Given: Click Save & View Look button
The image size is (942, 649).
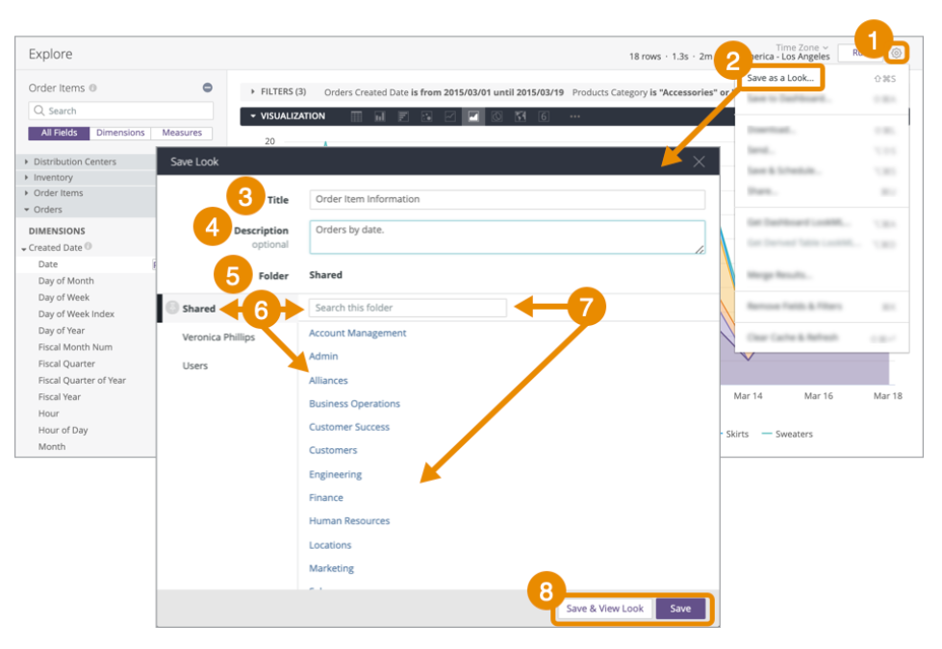Looking at the screenshot, I should [x=604, y=609].
